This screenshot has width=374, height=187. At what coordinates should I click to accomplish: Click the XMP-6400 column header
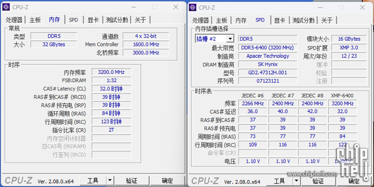(x=342, y=96)
